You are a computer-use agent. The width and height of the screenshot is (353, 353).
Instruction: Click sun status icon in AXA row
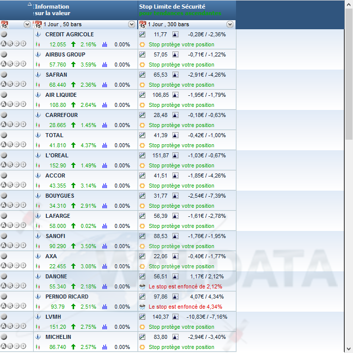tap(142, 266)
